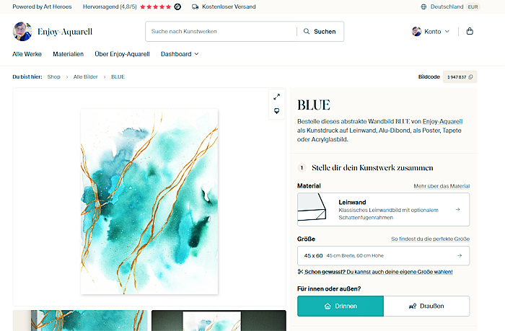Image resolution: width=505 pixels, height=331 pixels.
Task: Click the BLUE breadcrumb
Action: 118,76
